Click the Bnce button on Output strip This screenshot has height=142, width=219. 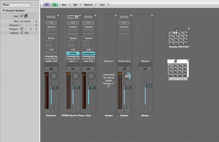coord(127,112)
